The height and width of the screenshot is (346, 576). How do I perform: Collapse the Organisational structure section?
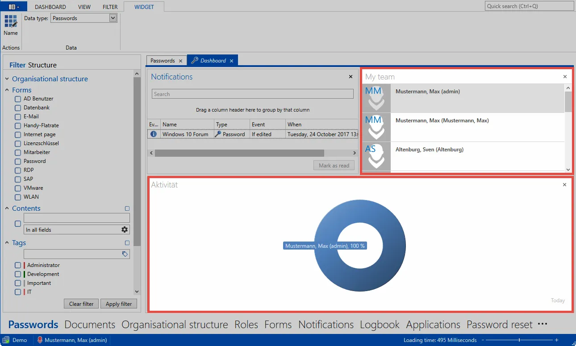[7, 79]
